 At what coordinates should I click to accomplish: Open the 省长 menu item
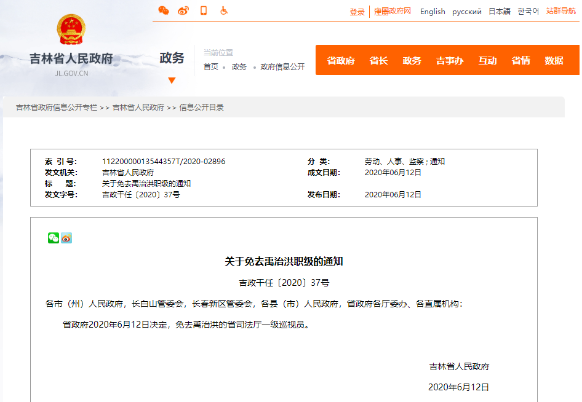378,60
